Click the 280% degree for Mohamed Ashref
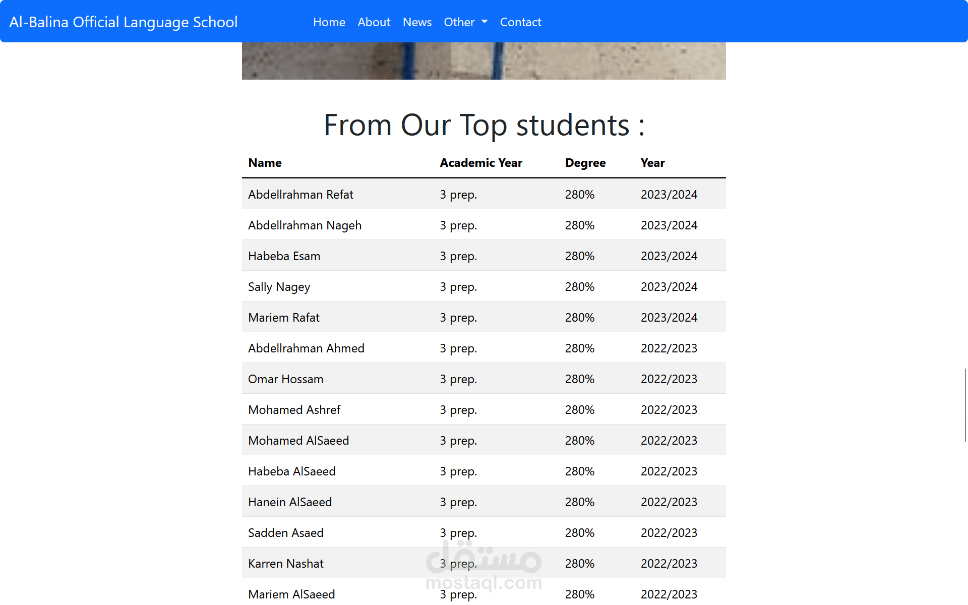 point(580,410)
